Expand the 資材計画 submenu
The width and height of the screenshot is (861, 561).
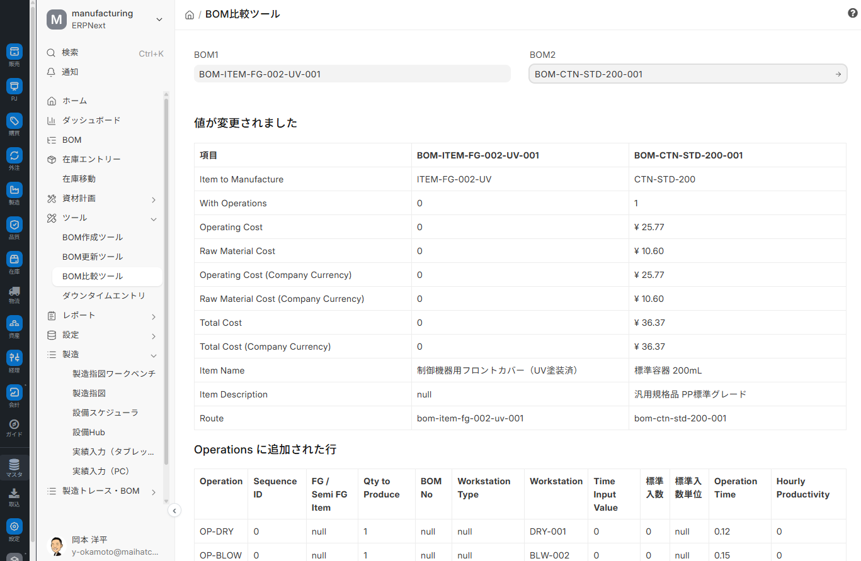tap(153, 199)
